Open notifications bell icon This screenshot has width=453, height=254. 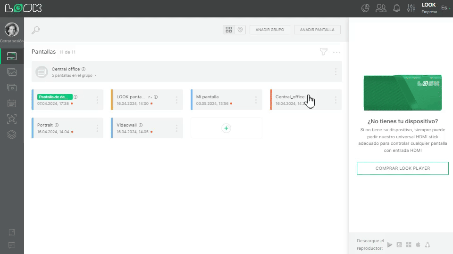click(396, 8)
